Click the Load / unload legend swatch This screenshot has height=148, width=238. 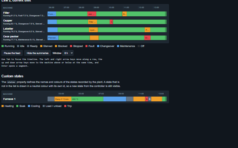coord(44,106)
